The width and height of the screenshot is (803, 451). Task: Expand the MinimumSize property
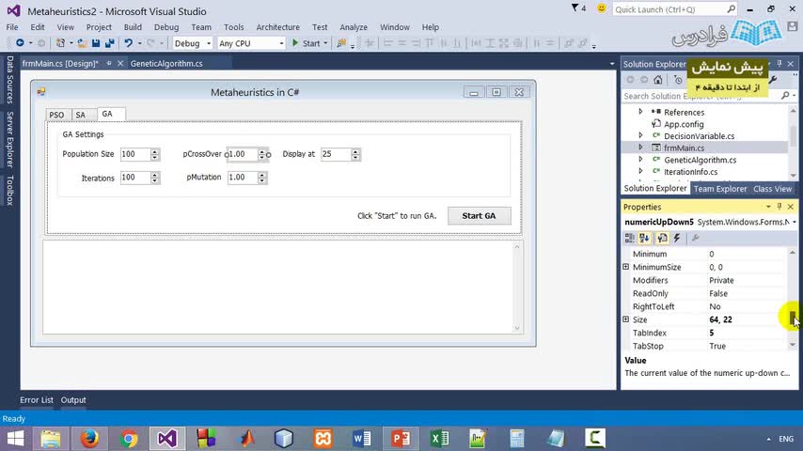626,267
